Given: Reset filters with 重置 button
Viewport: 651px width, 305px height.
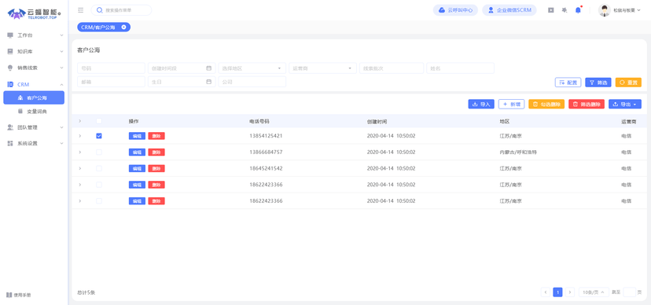Looking at the screenshot, I should (628, 83).
